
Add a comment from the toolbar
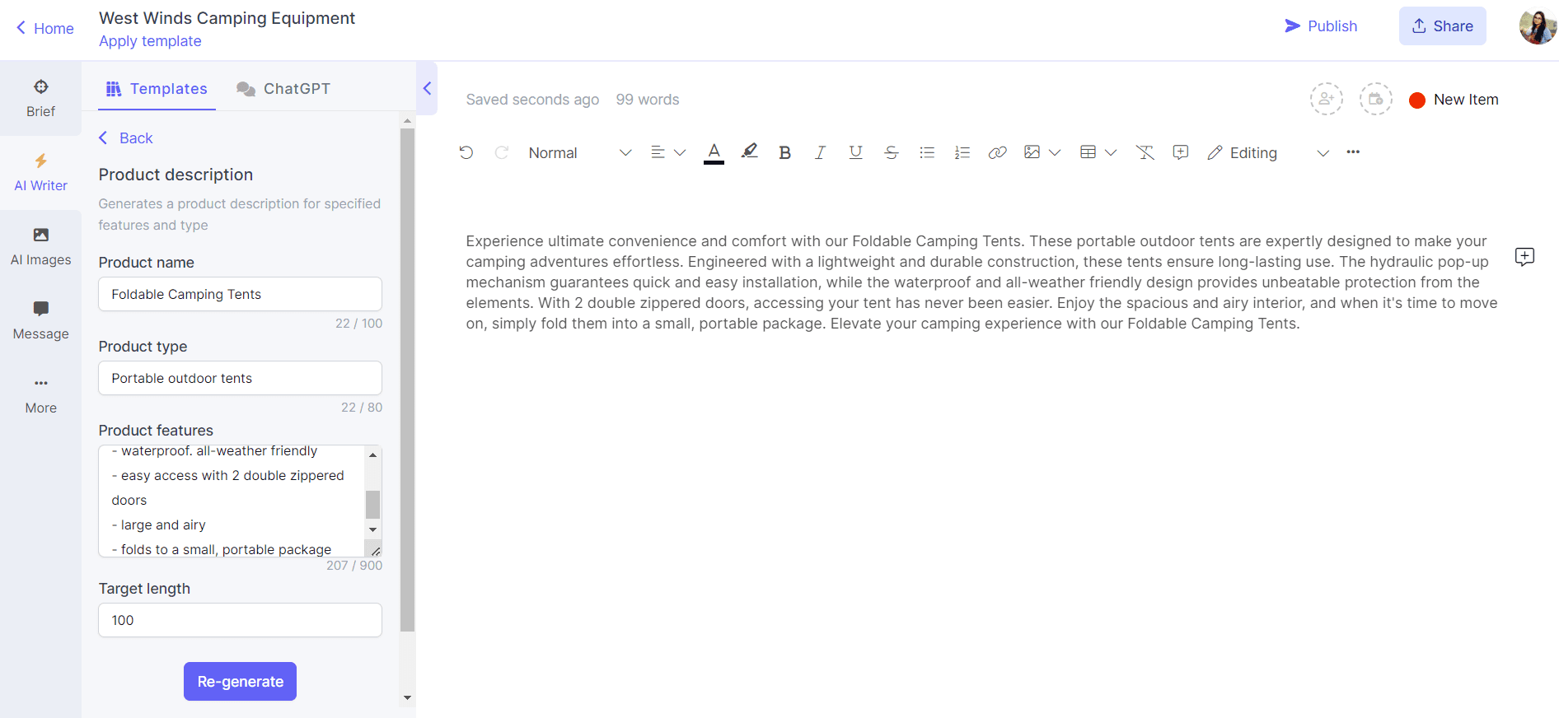[x=1180, y=152]
